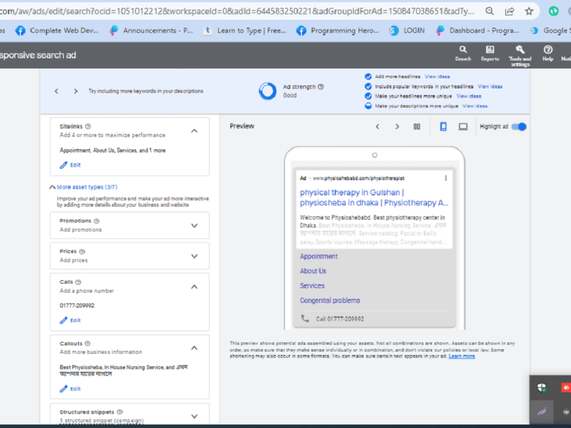Viewport: 571px width, 428px height.
Task: Open LOGIN bookmark
Action: pos(407,31)
